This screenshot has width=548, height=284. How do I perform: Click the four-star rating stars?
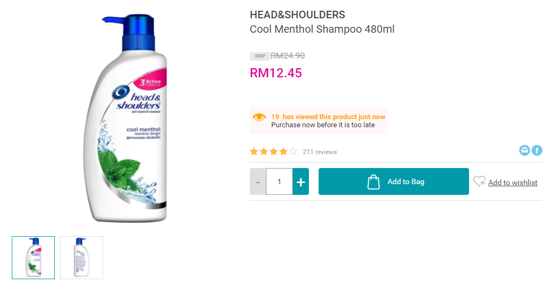[273, 151]
